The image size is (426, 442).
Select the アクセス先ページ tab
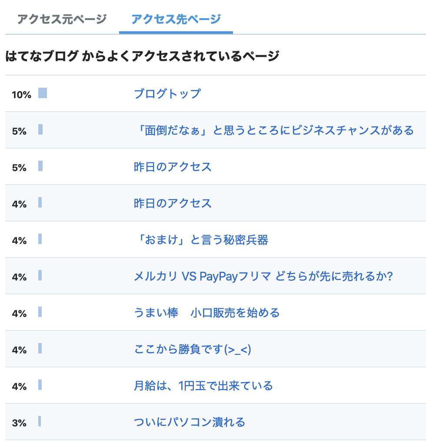(x=176, y=19)
